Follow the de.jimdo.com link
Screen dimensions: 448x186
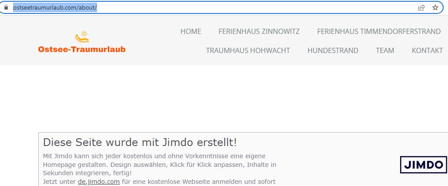(98, 182)
